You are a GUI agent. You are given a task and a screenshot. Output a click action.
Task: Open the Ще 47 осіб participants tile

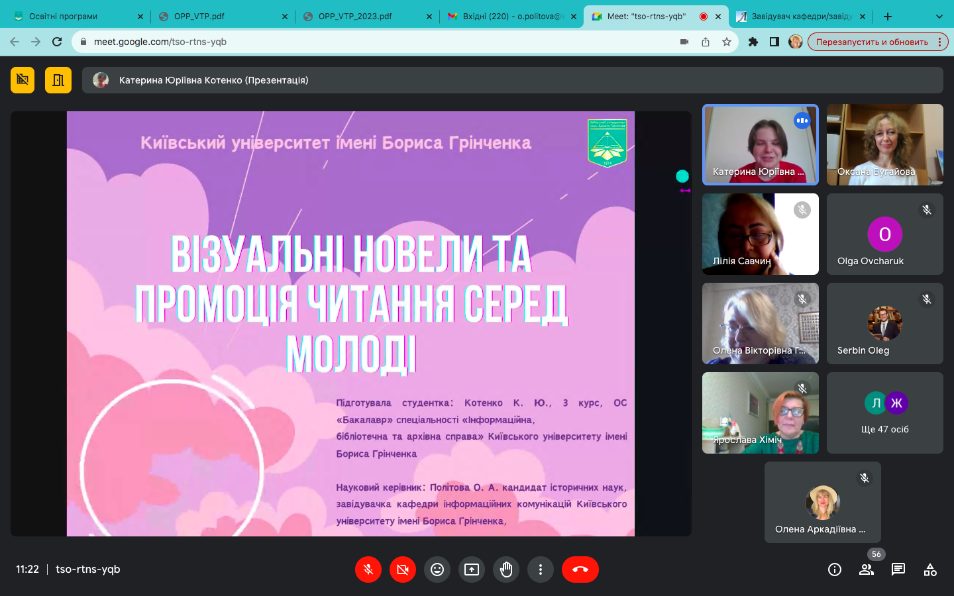(884, 413)
